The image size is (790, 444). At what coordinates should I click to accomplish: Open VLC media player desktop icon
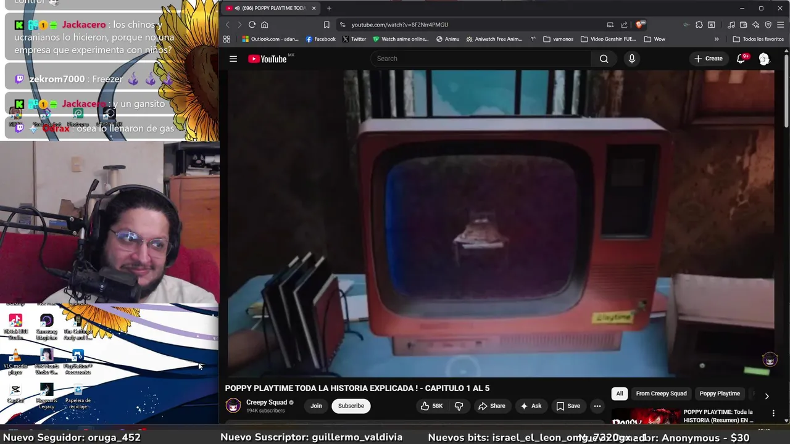(x=15, y=363)
